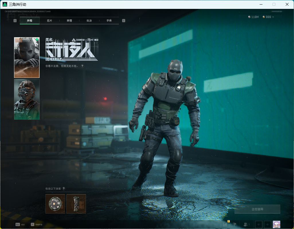
Task: Open the 名片 tab
Action: (x=49, y=21)
